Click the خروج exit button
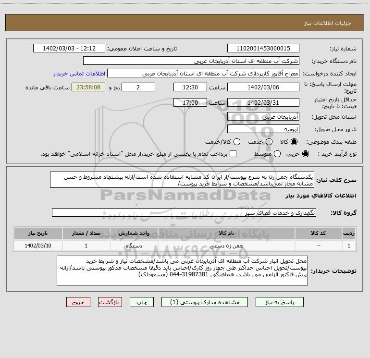This screenshot has width=370, height=358. tap(78, 302)
